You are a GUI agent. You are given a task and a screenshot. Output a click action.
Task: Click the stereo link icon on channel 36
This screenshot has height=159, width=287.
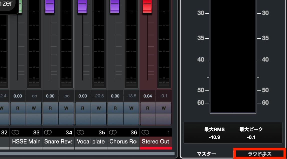[x=113, y=132]
